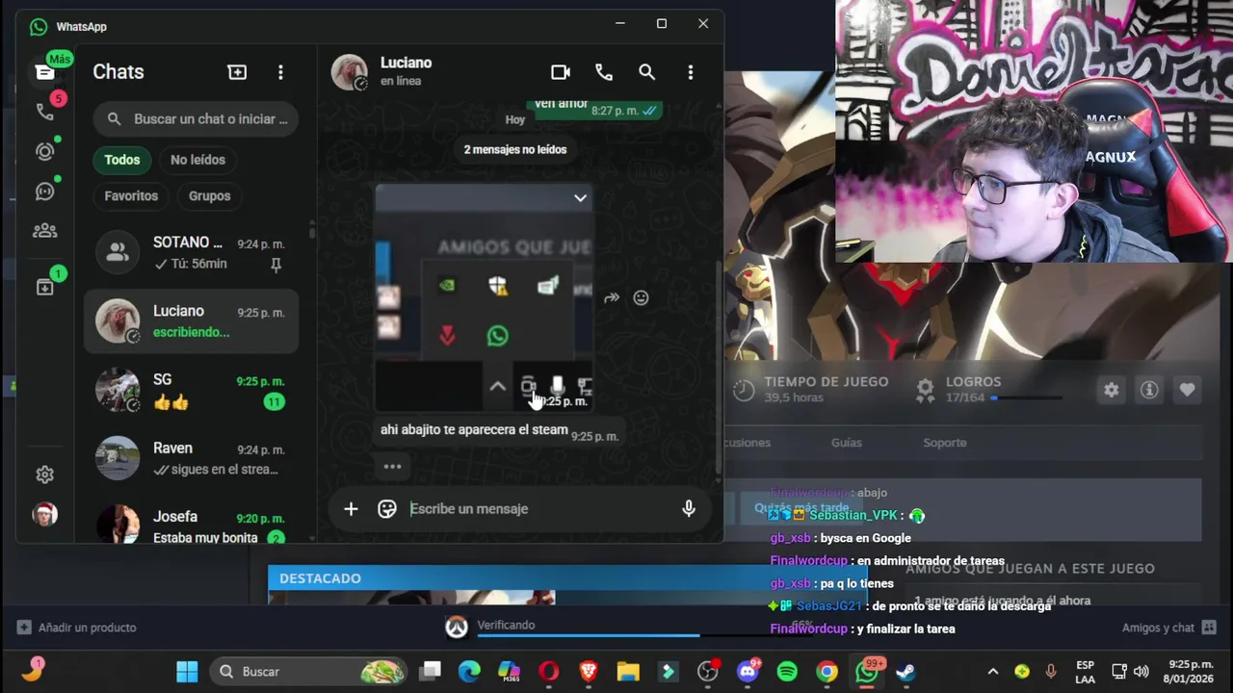1233x693 pixels.
Task: Open the SG chat with 11 unread
Action: coord(192,390)
